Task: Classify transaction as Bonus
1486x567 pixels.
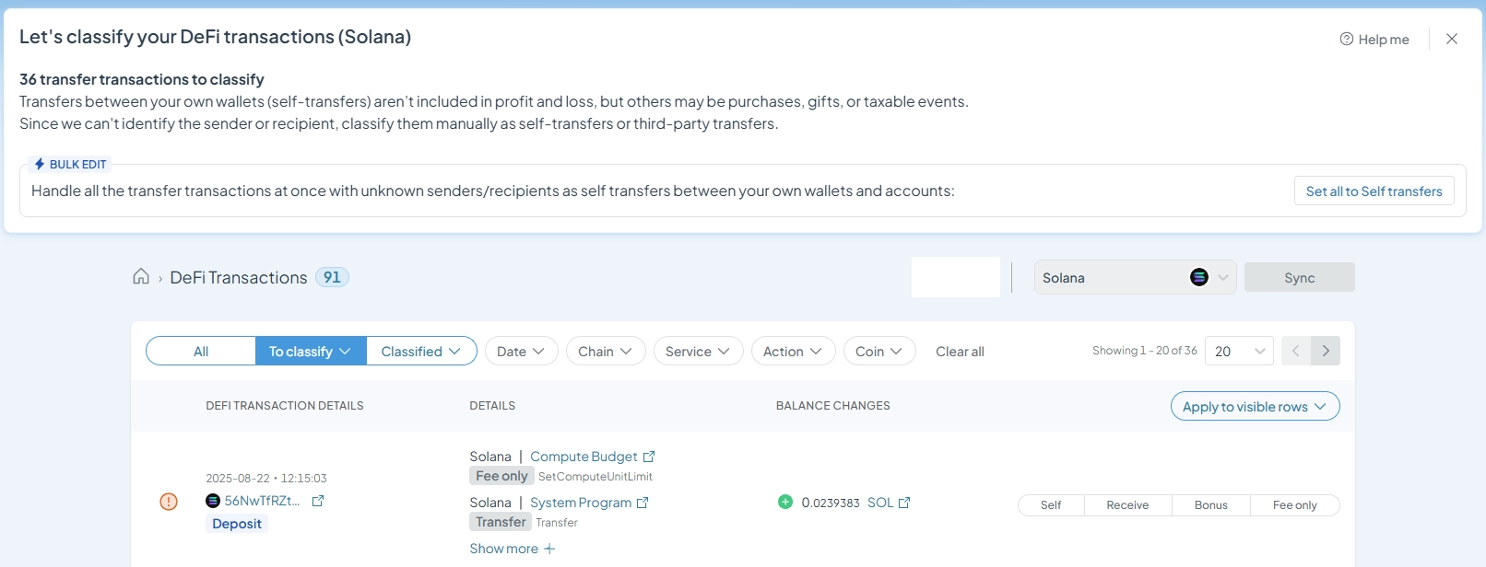Action: point(1210,505)
